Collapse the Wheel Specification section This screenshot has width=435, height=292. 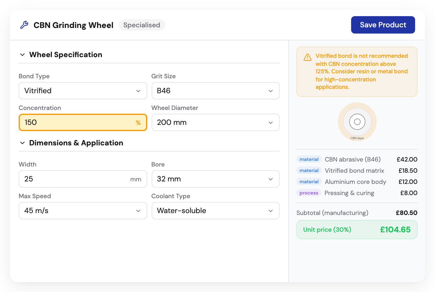[x=22, y=54]
